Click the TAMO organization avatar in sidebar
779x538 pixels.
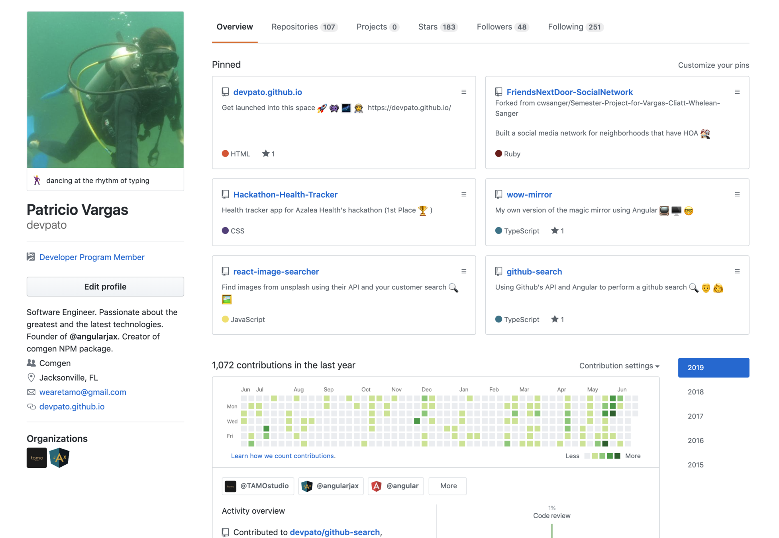[x=37, y=457]
